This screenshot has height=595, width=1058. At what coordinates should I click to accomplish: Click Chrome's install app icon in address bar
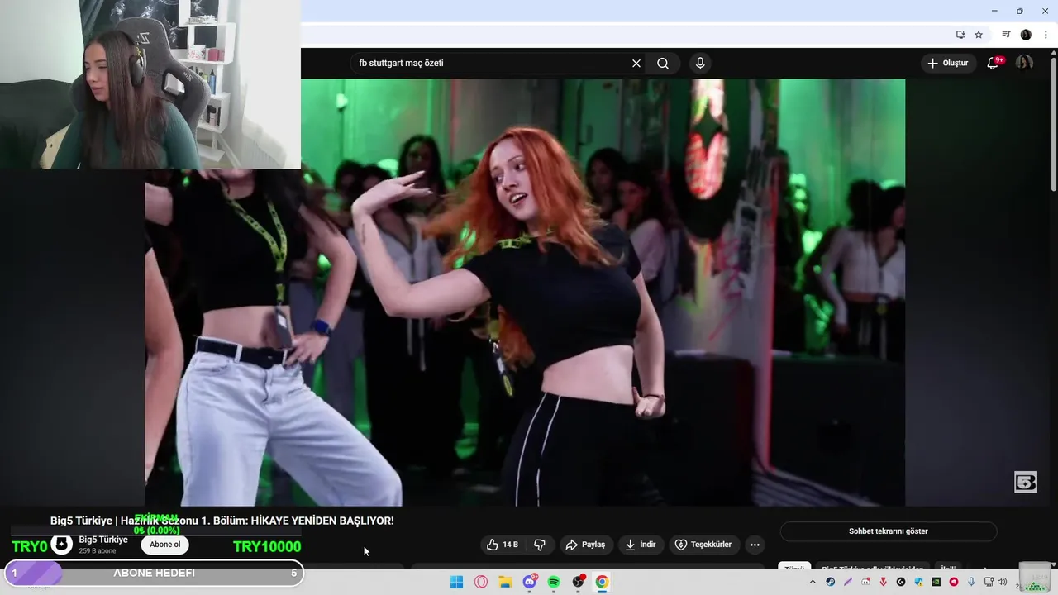coord(960,35)
